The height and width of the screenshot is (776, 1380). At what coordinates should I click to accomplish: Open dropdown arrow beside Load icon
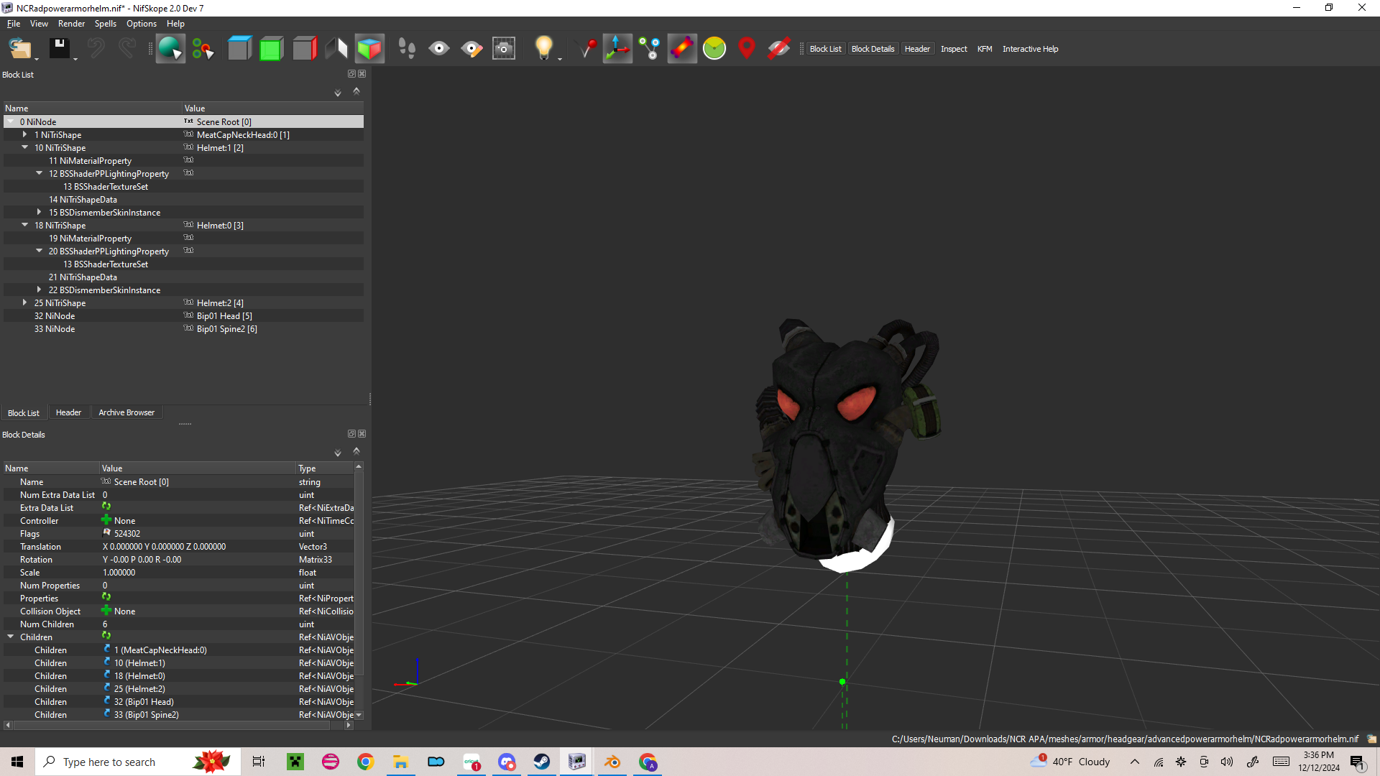36,59
